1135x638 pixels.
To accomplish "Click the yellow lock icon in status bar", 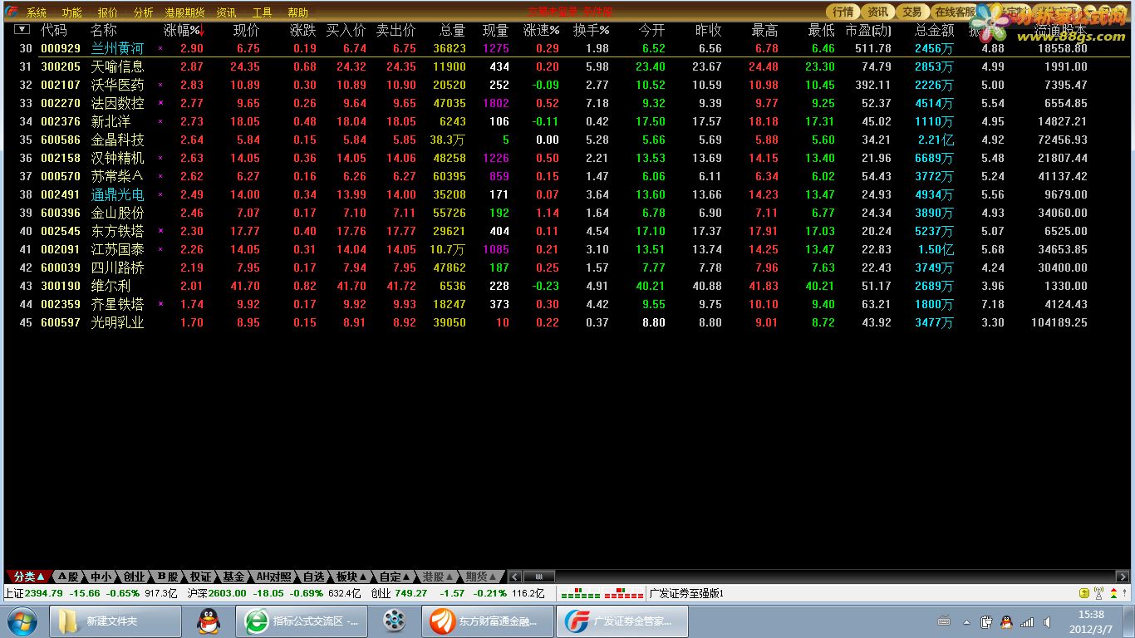I will click(x=1084, y=593).
